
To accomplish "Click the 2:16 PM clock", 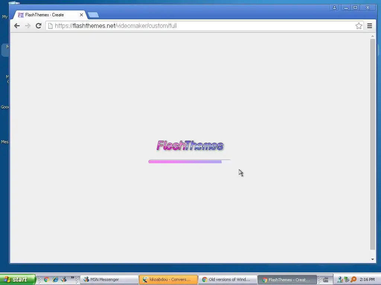I will pyautogui.click(x=367, y=279).
